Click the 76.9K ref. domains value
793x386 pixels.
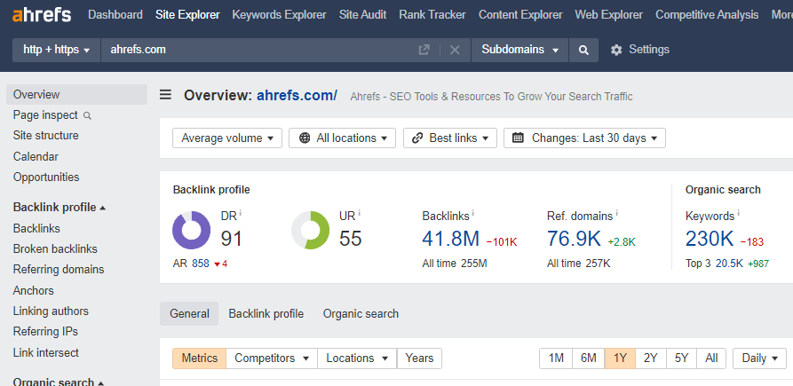pos(574,239)
